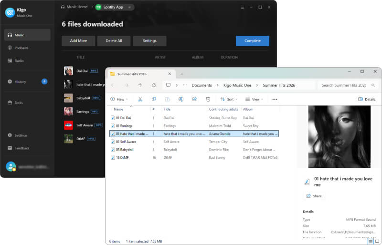The height and width of the screenshot is (245, 382).
Task: Click the Add More button
Action: pyautogui.click(x=78, y=41)
